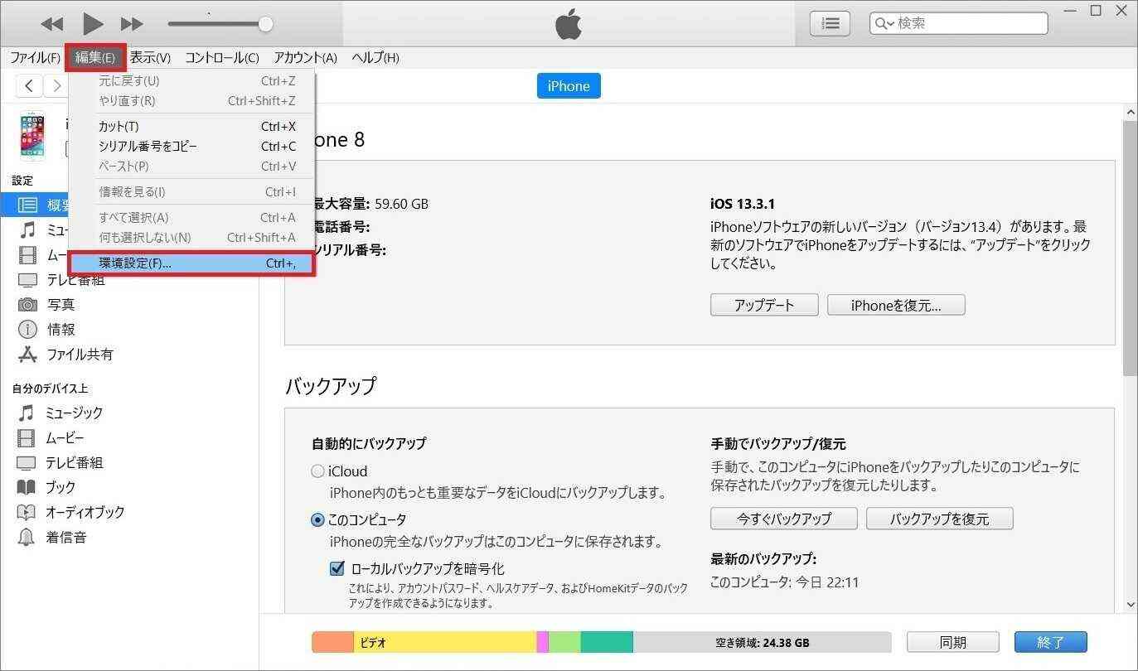Click the vertical scrollbar thumb
1138x671 pixels.
pyautogui.click(x=1130, y=248)
